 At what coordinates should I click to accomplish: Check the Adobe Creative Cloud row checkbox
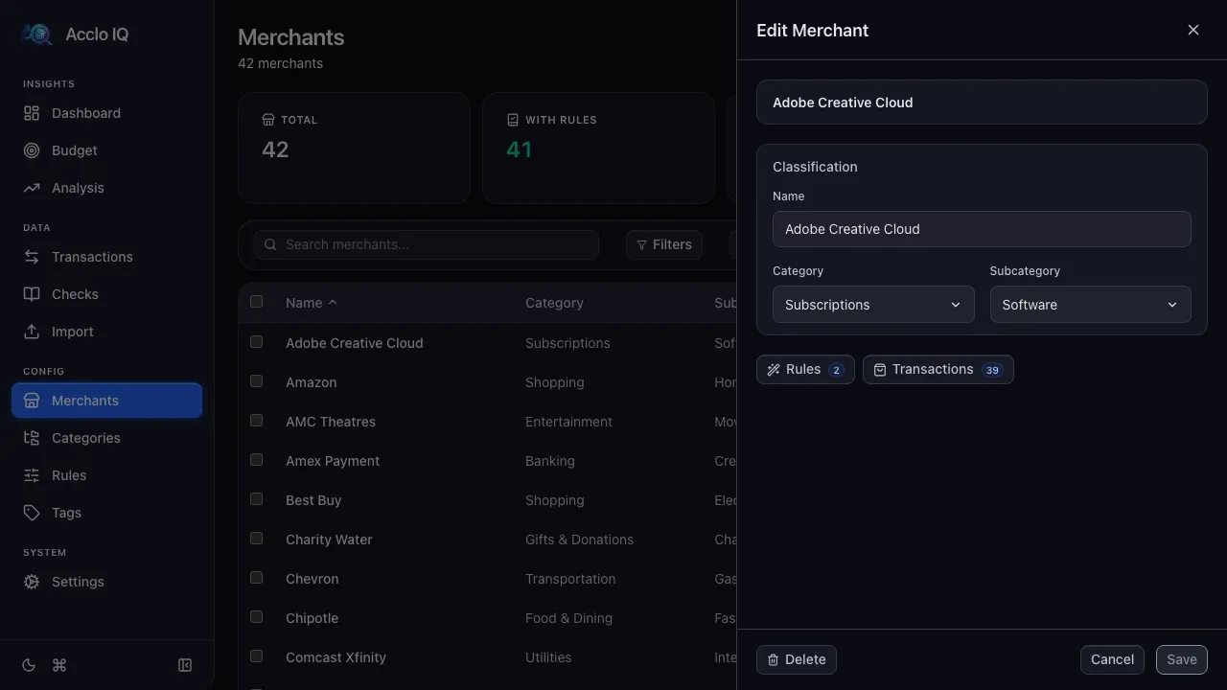[x=256, y=342]
